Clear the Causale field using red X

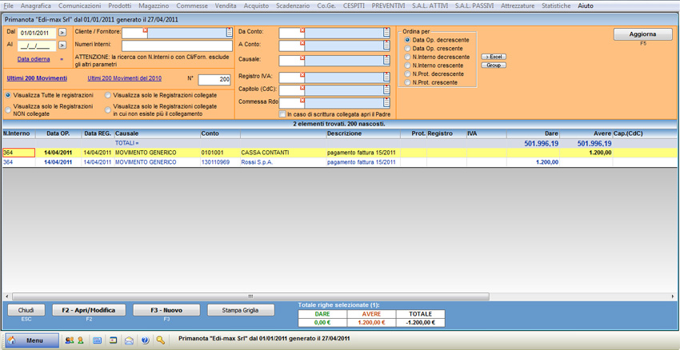302,58
